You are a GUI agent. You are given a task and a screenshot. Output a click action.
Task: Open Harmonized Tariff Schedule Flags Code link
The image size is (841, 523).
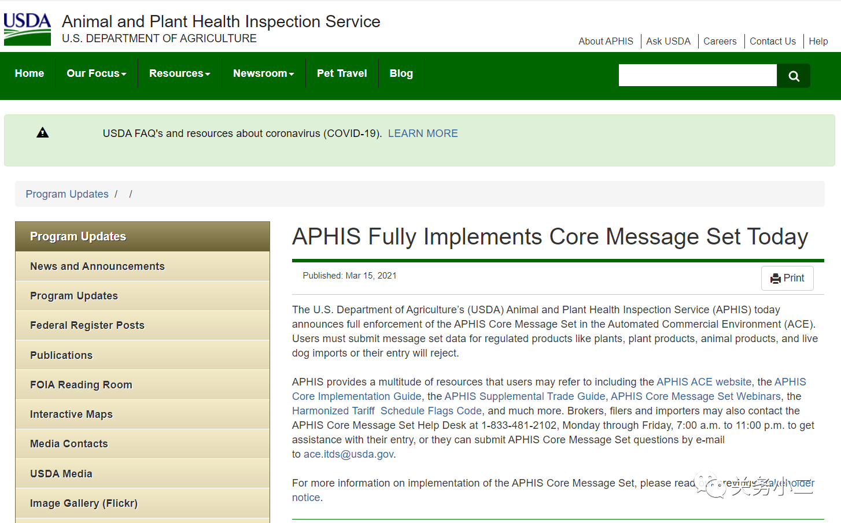[387, 411]
